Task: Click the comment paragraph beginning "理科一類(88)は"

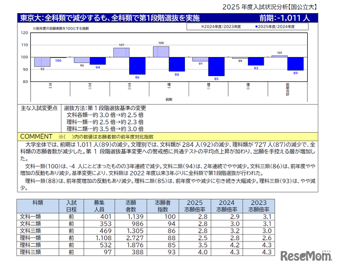Action: click(x=168, y=184)
